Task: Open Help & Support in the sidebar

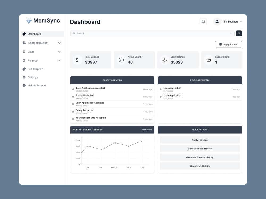Action: [x=37, y=85]
